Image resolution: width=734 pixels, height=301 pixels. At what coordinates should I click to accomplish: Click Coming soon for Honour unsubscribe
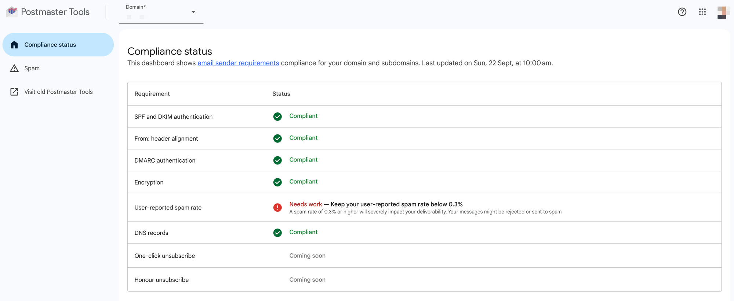coord(307,279)
